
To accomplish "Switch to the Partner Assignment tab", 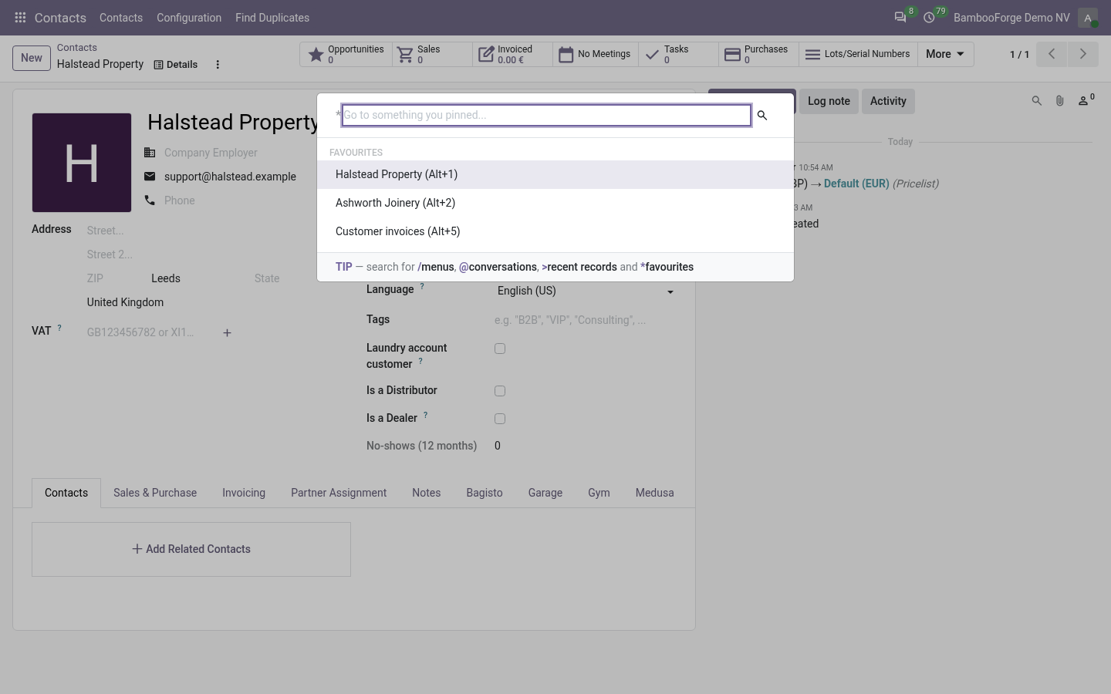I will [339, 493].
